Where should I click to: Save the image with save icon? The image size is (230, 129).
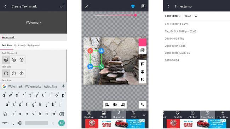point(143,6)
